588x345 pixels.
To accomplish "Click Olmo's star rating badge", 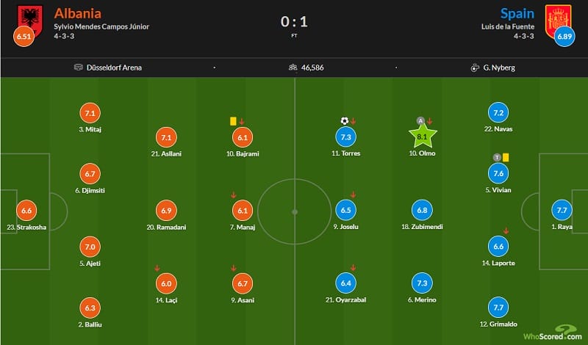I will 422,135.
